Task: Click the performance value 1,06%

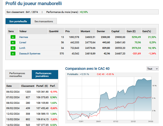Action: click(54, 114)
